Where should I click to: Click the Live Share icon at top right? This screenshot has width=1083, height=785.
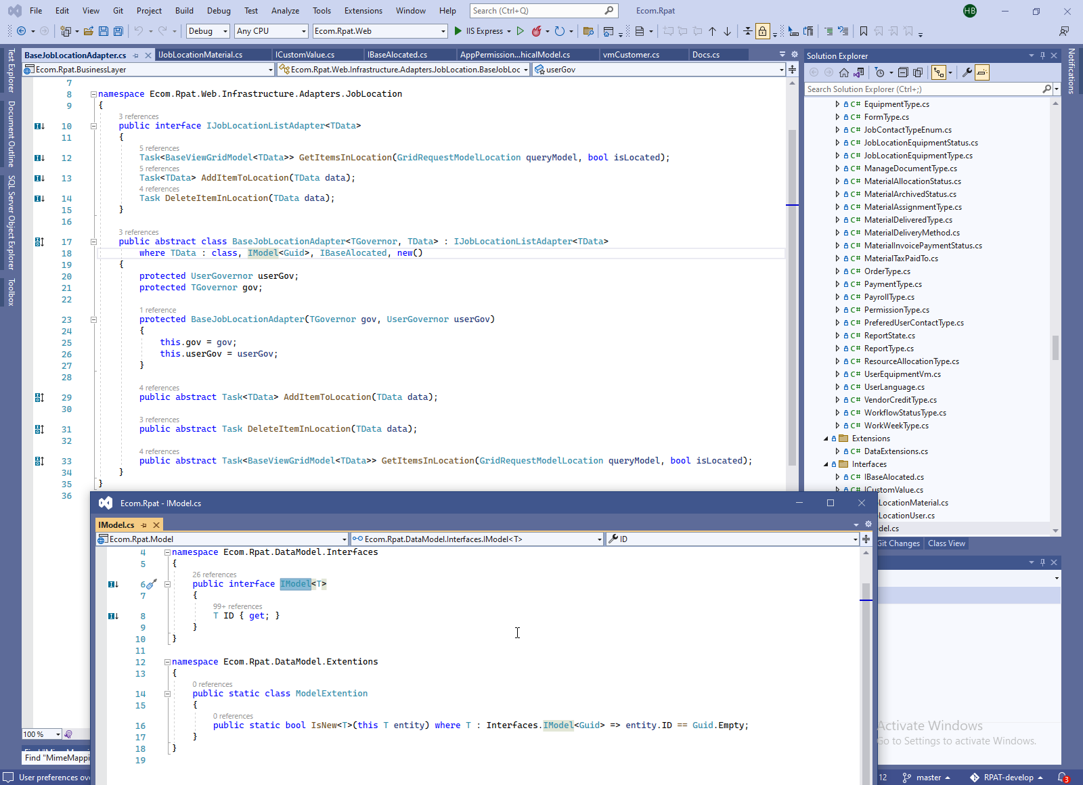[1064, 31]
